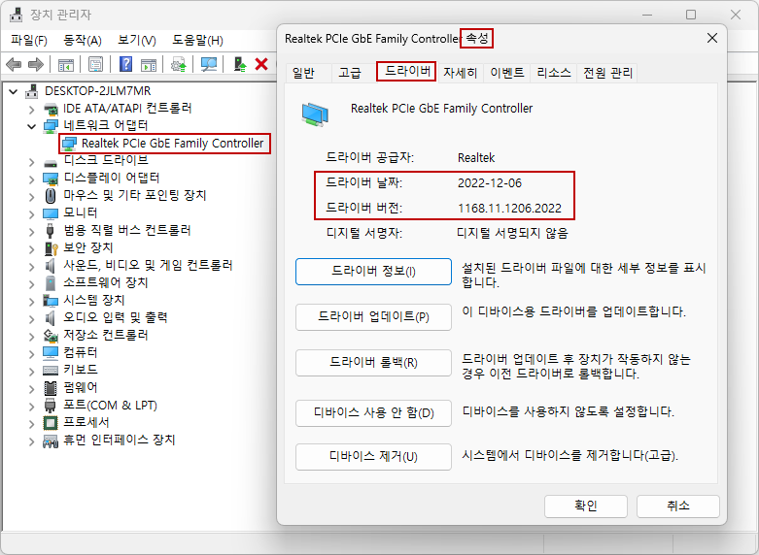Click the enable device green arrow icon
This screenshot has width=759, height=555.
[240, 64]
